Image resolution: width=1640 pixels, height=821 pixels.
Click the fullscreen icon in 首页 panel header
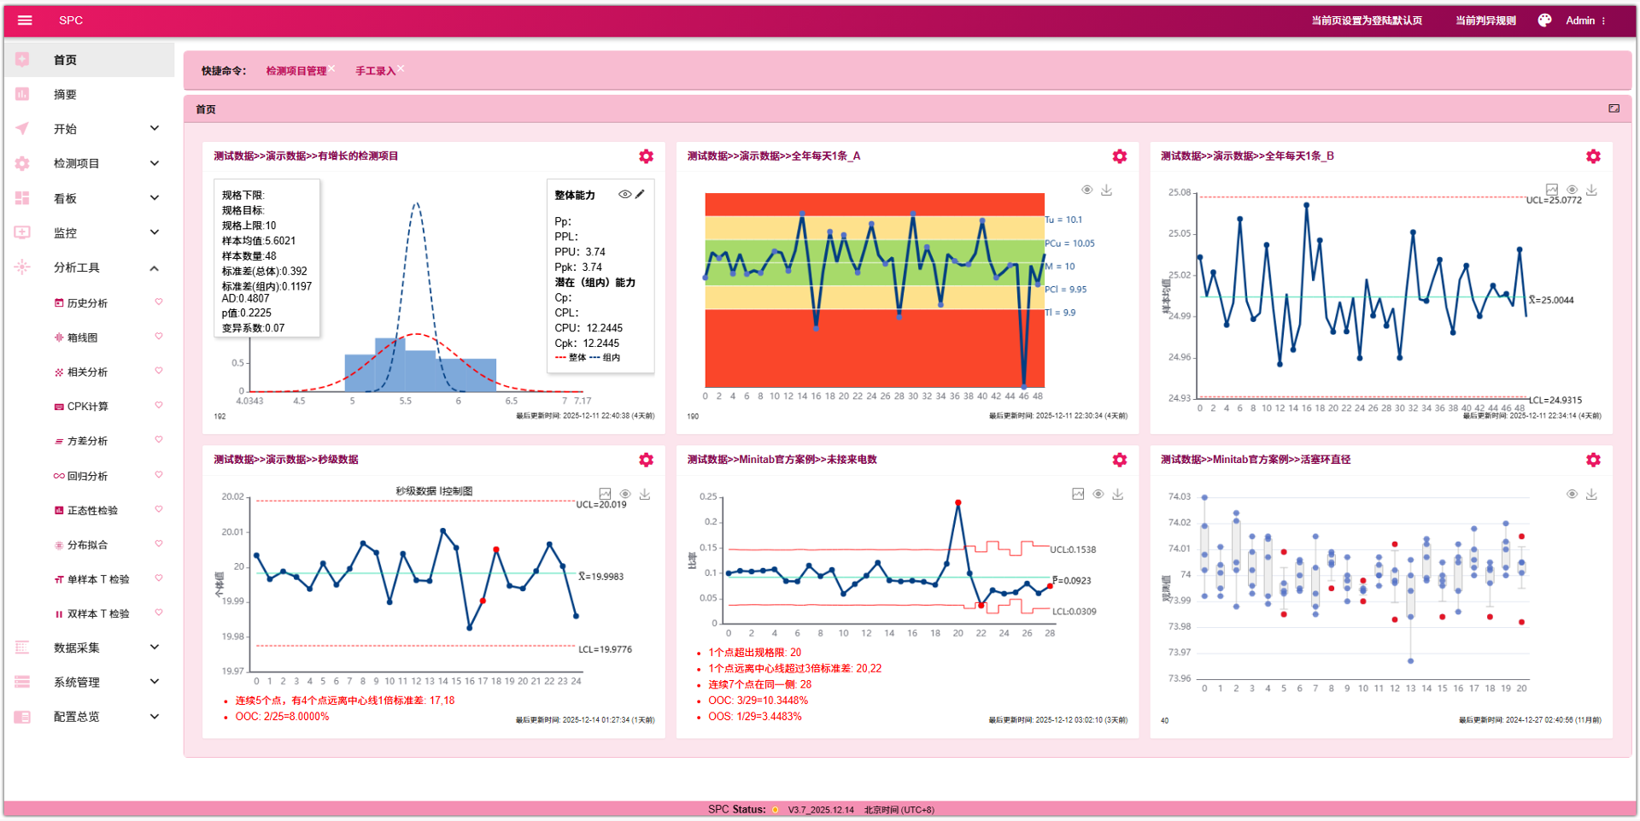click(1614, 108)
